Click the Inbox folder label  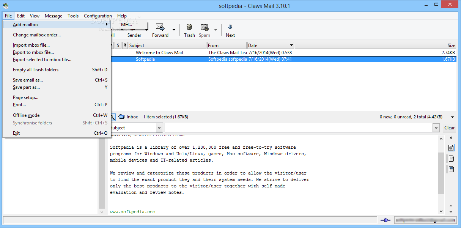tap(132, 117)
